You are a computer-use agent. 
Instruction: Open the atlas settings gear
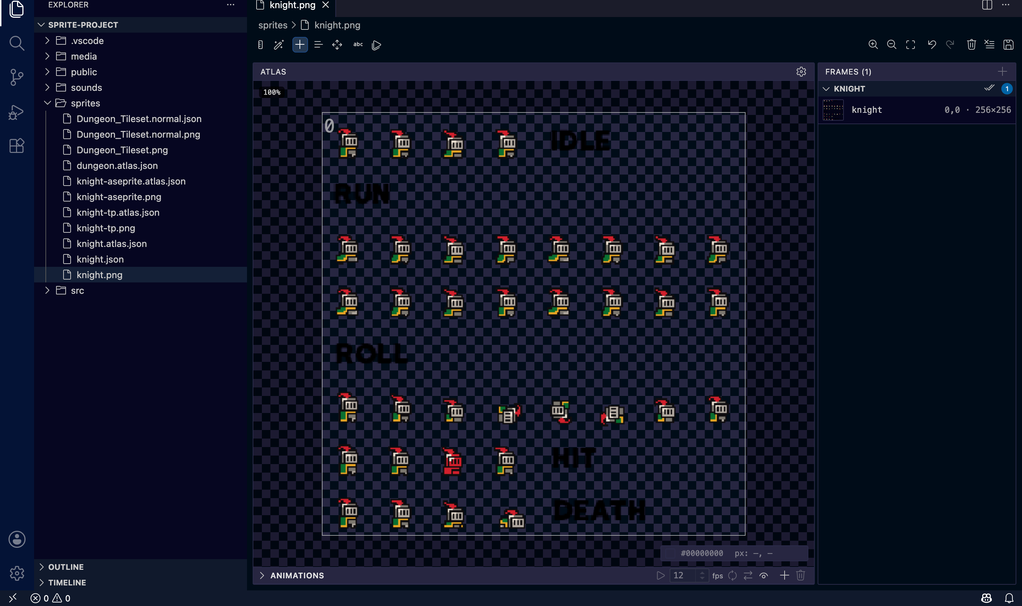[801, 72]
